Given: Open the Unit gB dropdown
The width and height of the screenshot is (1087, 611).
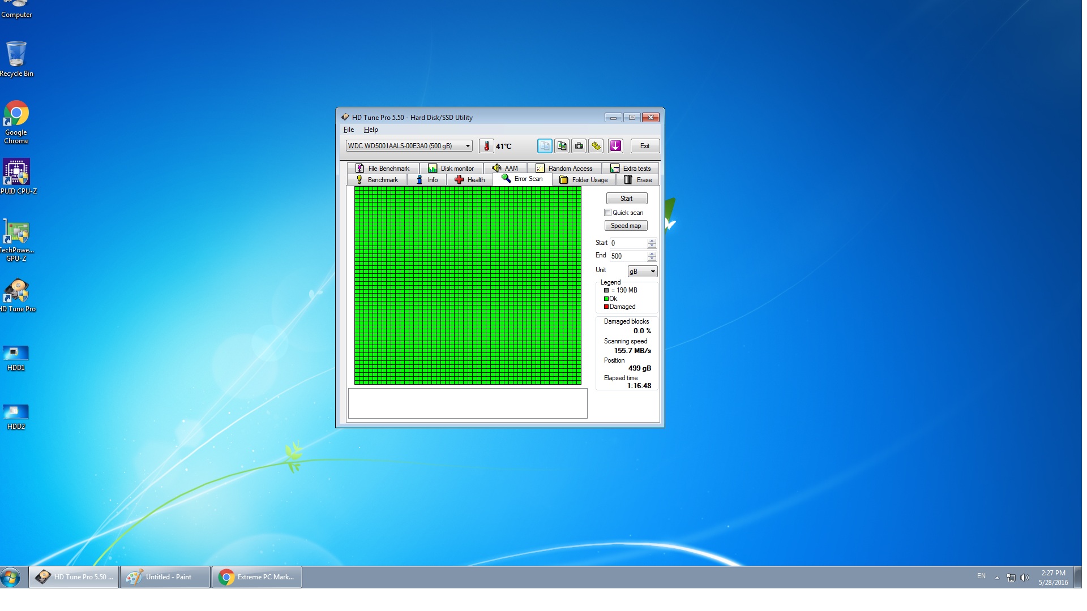Looking at the screenshot, I should point(643,272).
